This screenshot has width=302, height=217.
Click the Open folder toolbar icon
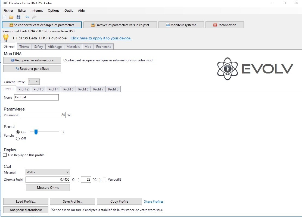[x=11, y=17]
